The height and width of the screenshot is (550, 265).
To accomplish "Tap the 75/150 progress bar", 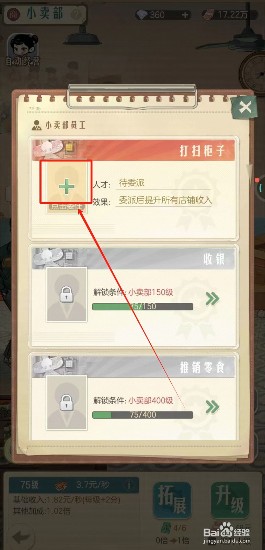I will pos(143,306).
